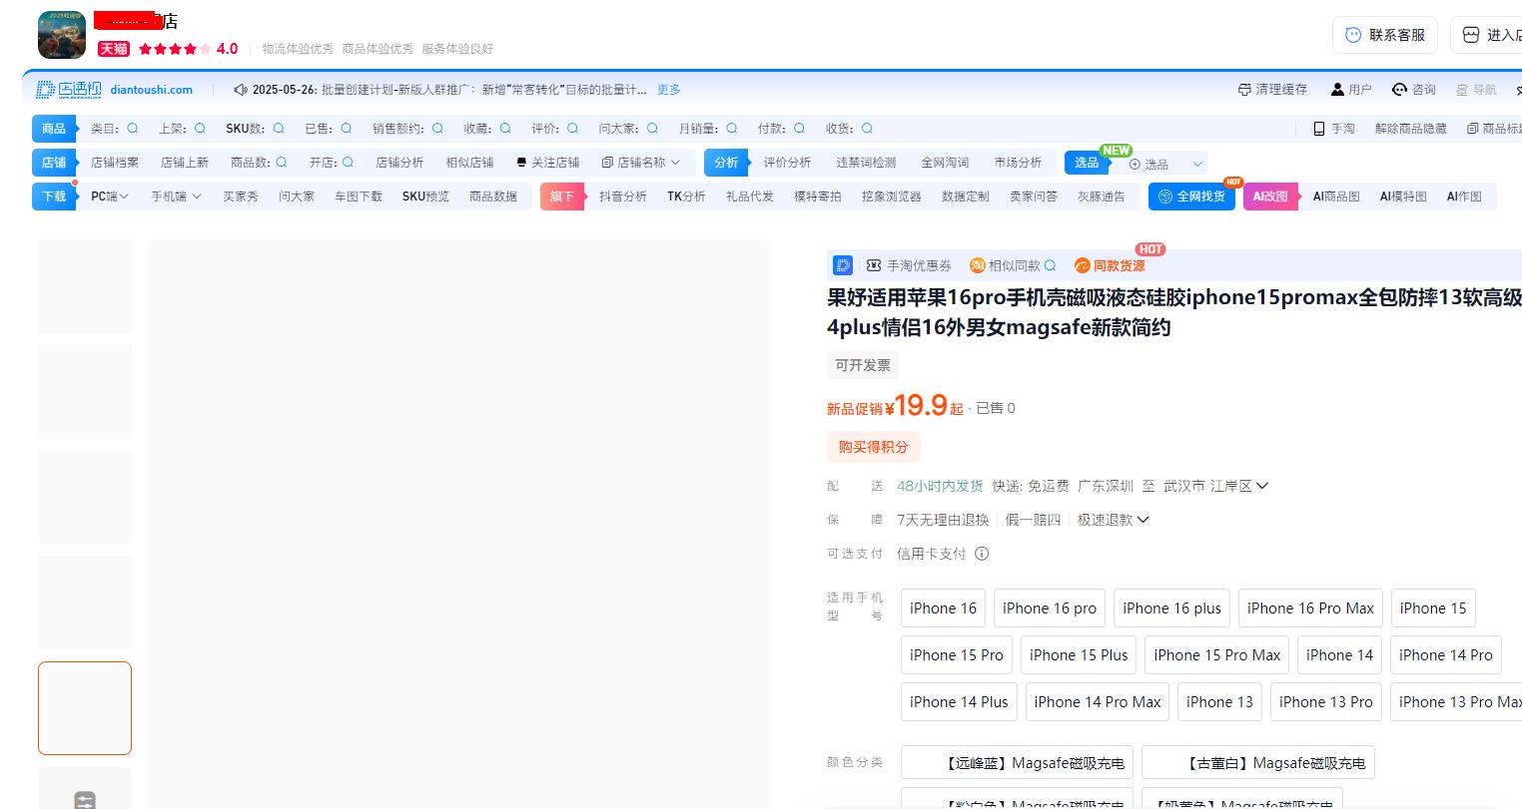Click the 收货 received search icon
The image size is (1522, 809).
click(x=867, y=129)
